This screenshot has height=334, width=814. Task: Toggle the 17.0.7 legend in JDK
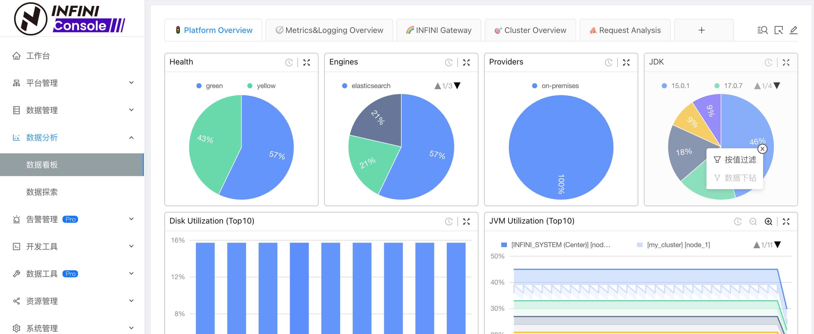[x=728, y=86]
